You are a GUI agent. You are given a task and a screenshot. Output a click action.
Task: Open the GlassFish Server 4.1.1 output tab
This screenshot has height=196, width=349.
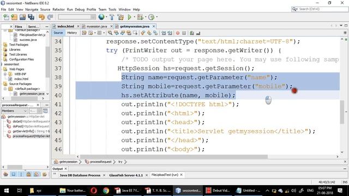point(126,175)
